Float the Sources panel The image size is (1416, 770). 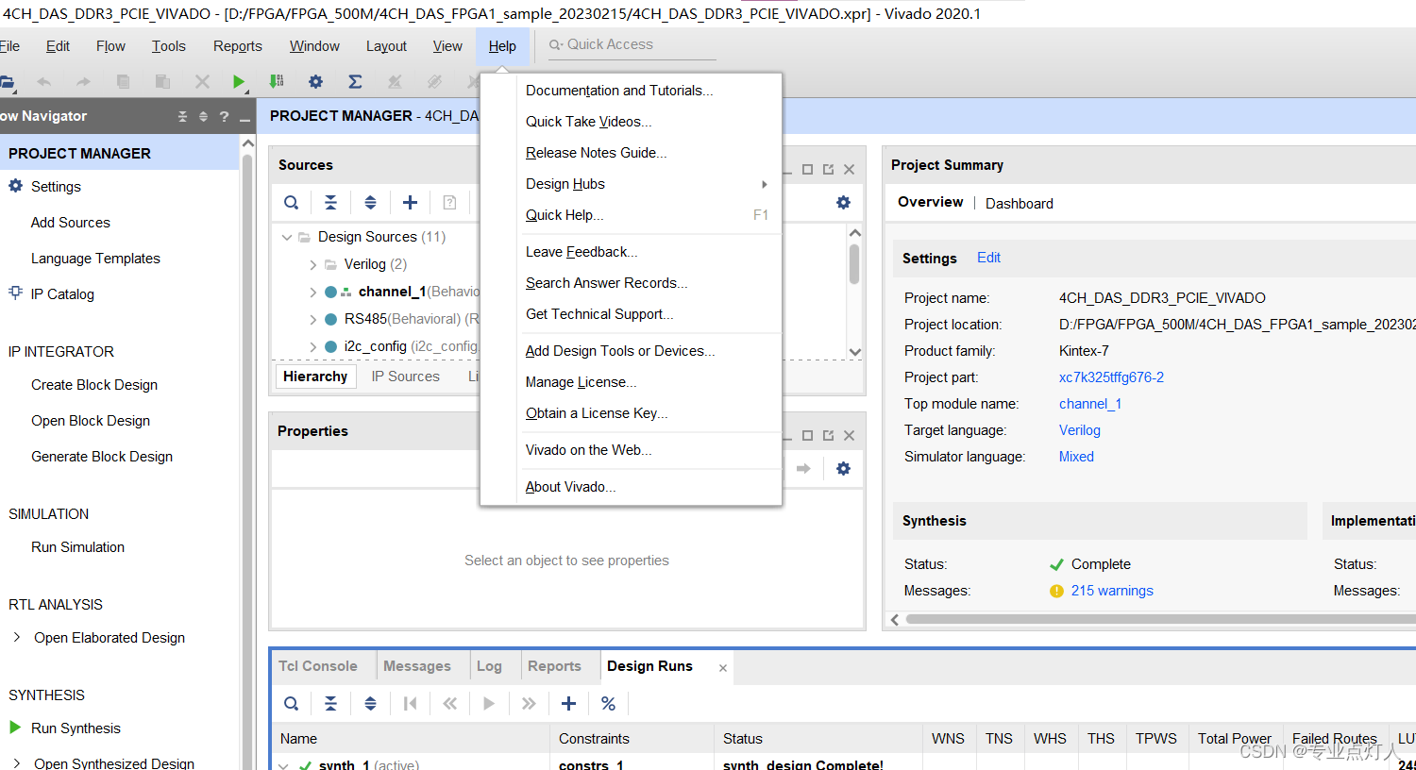click(828, 169)
